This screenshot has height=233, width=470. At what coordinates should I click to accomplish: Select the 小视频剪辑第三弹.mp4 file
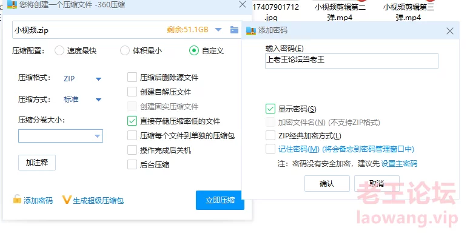[409, 12]
